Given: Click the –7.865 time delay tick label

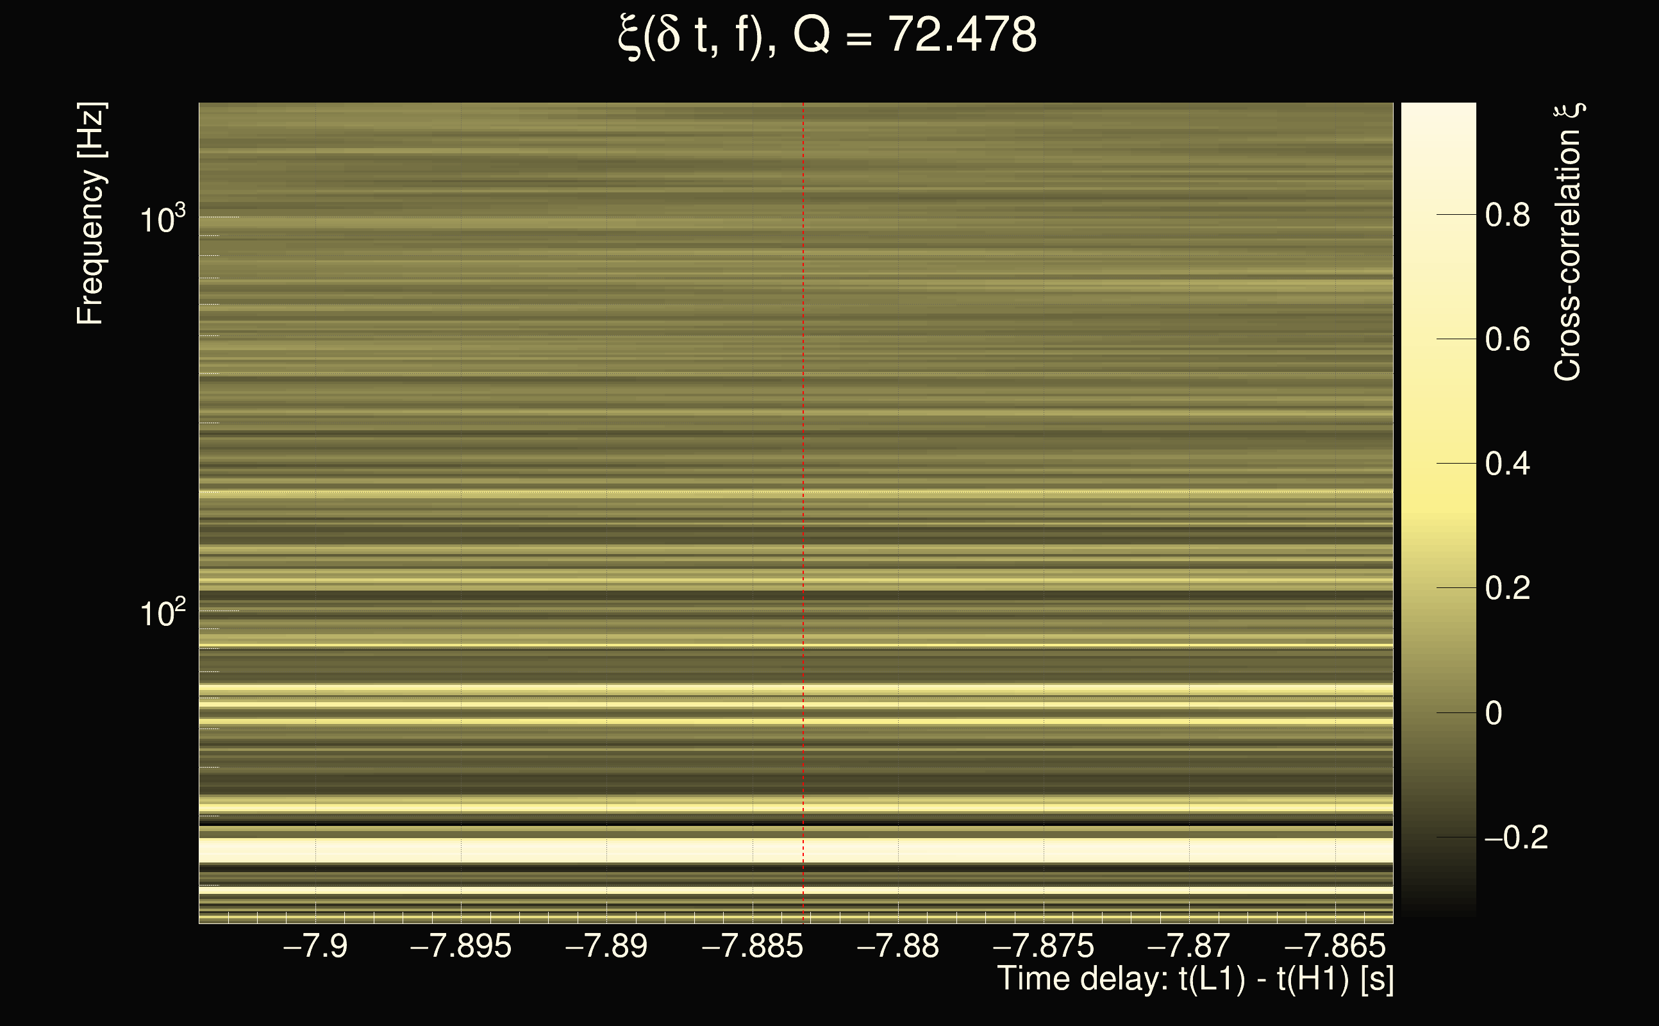Looking at the screenshot, I should click(1334, 946).
